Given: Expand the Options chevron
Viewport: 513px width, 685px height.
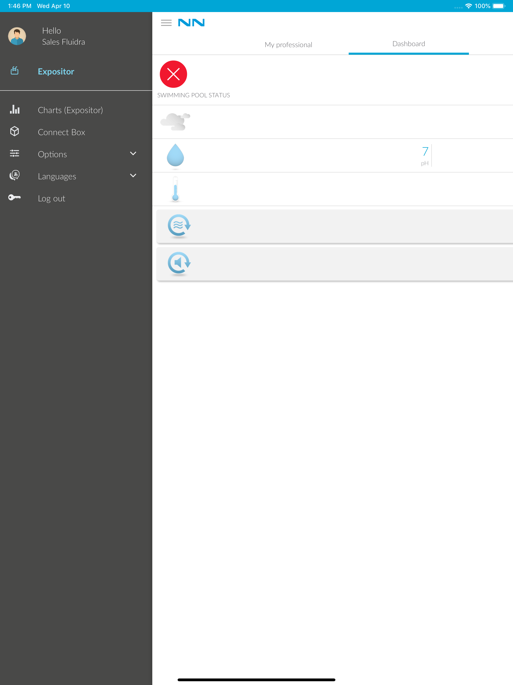Looking at the screenshot, I should 133,154.
